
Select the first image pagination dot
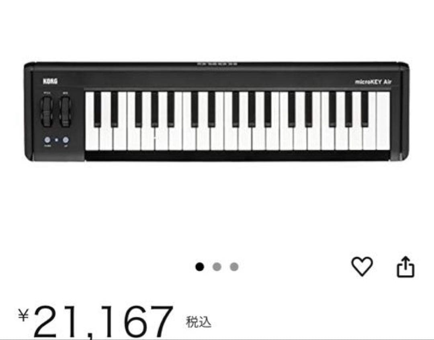point(200,267)
